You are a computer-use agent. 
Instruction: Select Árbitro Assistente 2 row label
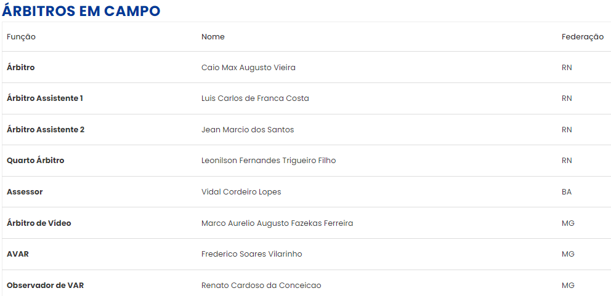coord(46,130)
